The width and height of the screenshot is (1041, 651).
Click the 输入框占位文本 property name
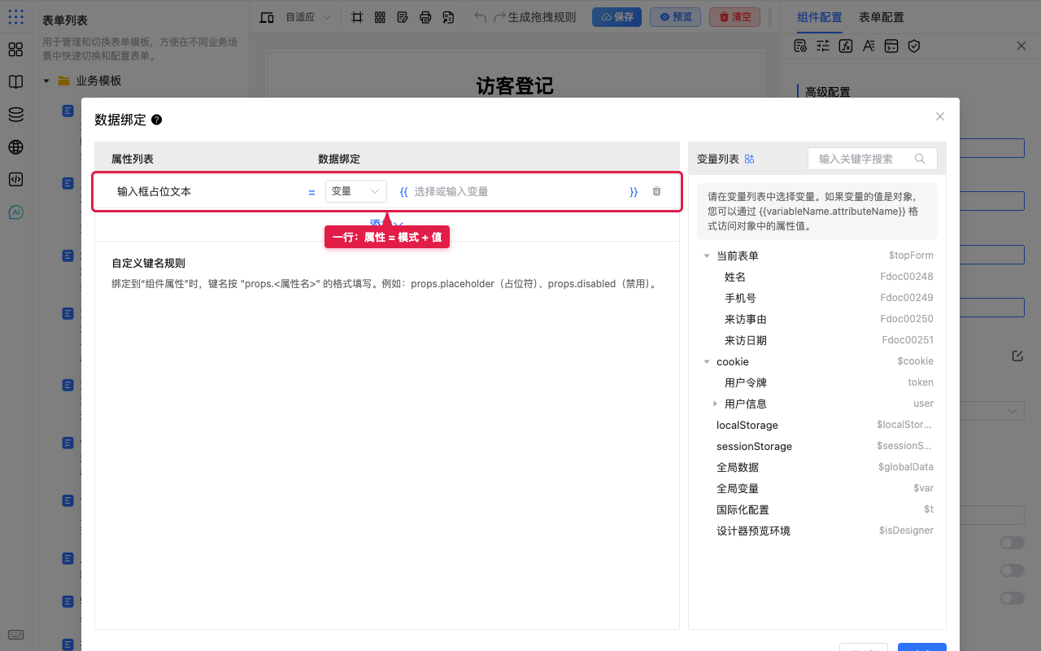click(x=154, y=191)
